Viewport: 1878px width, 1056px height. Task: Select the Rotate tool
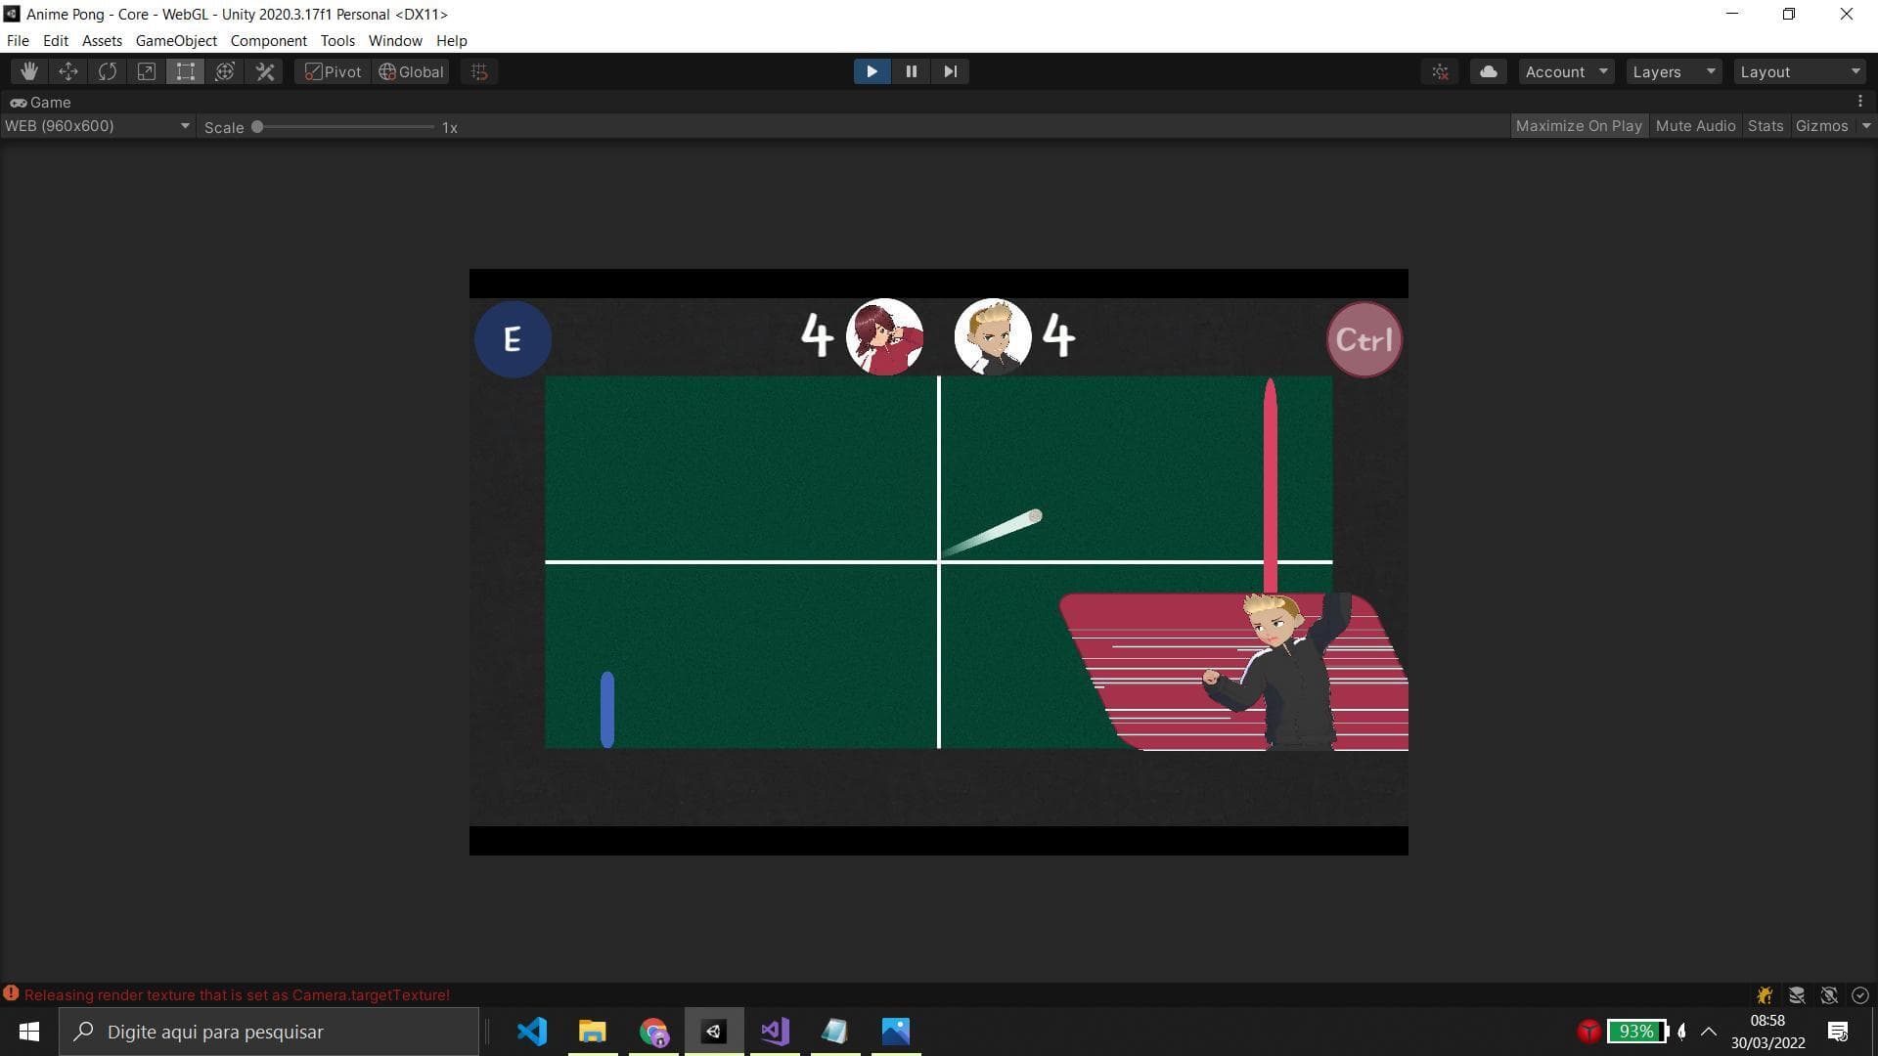108,71
